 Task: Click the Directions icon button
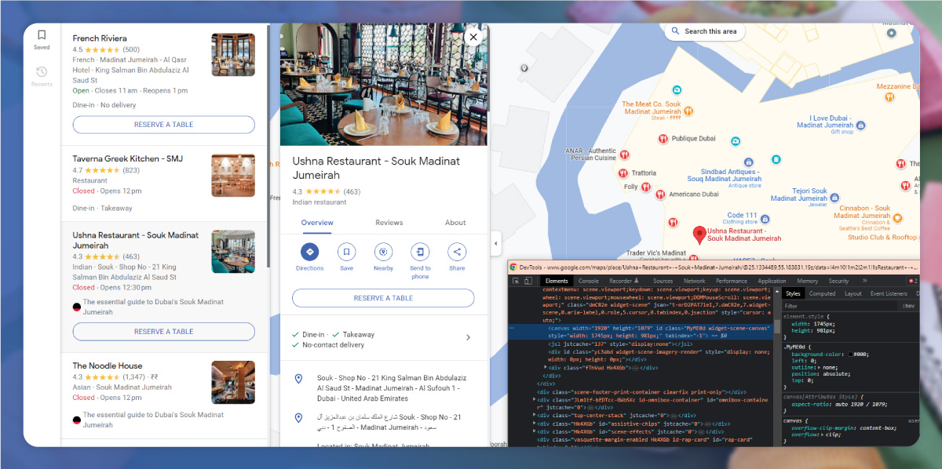(309, 252)
